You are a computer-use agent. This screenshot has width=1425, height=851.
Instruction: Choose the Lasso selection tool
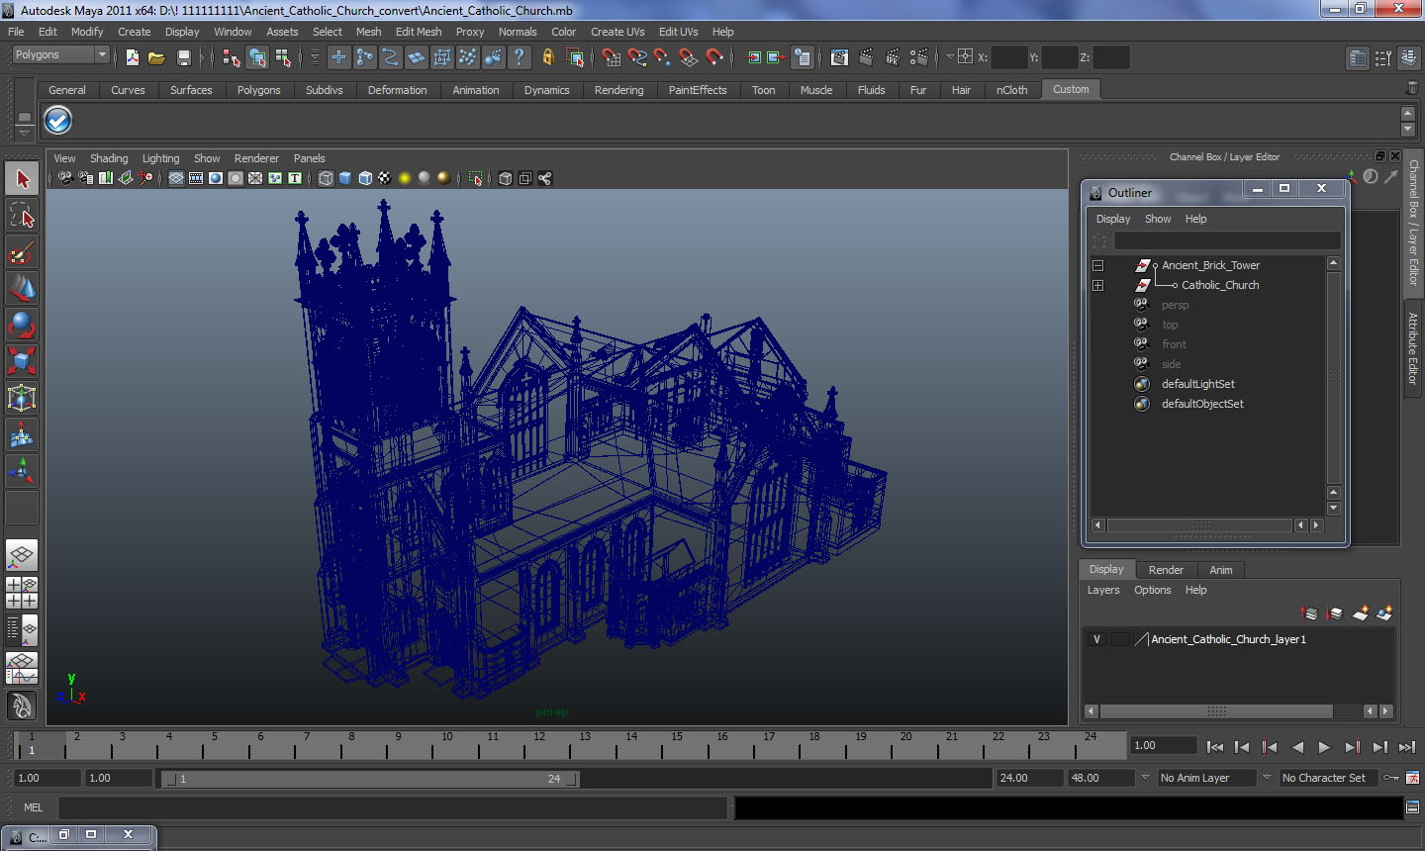click(x=22, y=216)
